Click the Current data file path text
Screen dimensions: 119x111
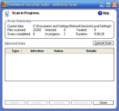click(x=72, y=26)
